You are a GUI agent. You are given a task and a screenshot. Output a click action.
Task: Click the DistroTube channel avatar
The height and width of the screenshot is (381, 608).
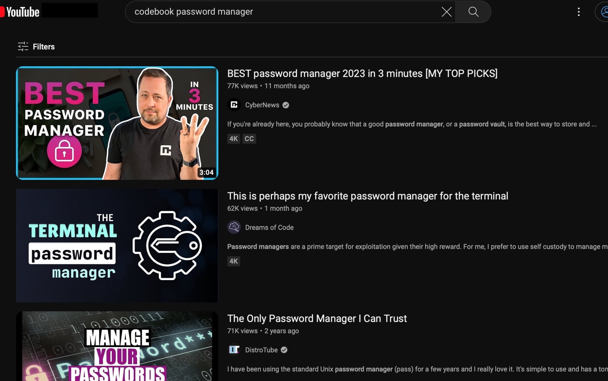coord(234,350)
